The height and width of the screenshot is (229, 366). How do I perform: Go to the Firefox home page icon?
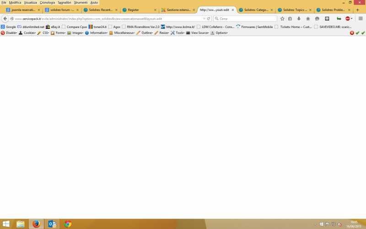point(308,19)
